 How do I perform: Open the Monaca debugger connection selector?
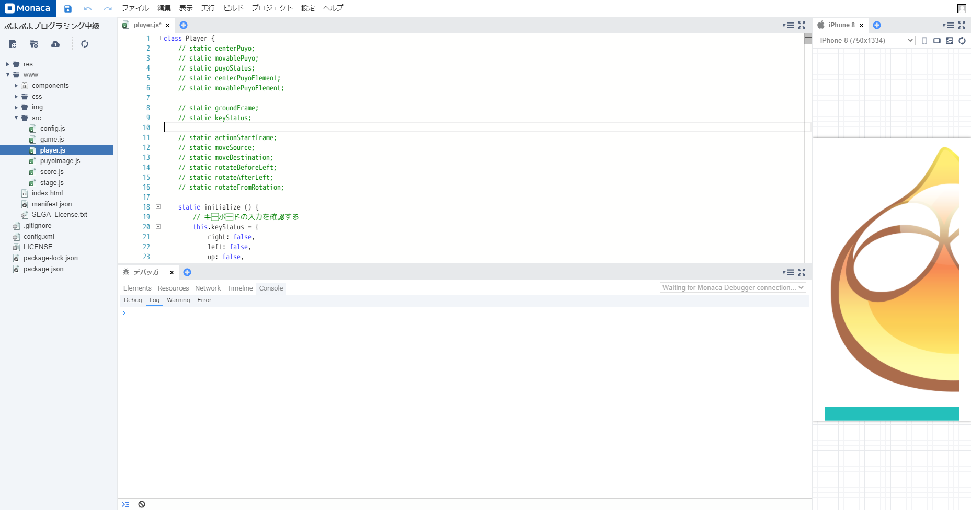click(733, 288)
